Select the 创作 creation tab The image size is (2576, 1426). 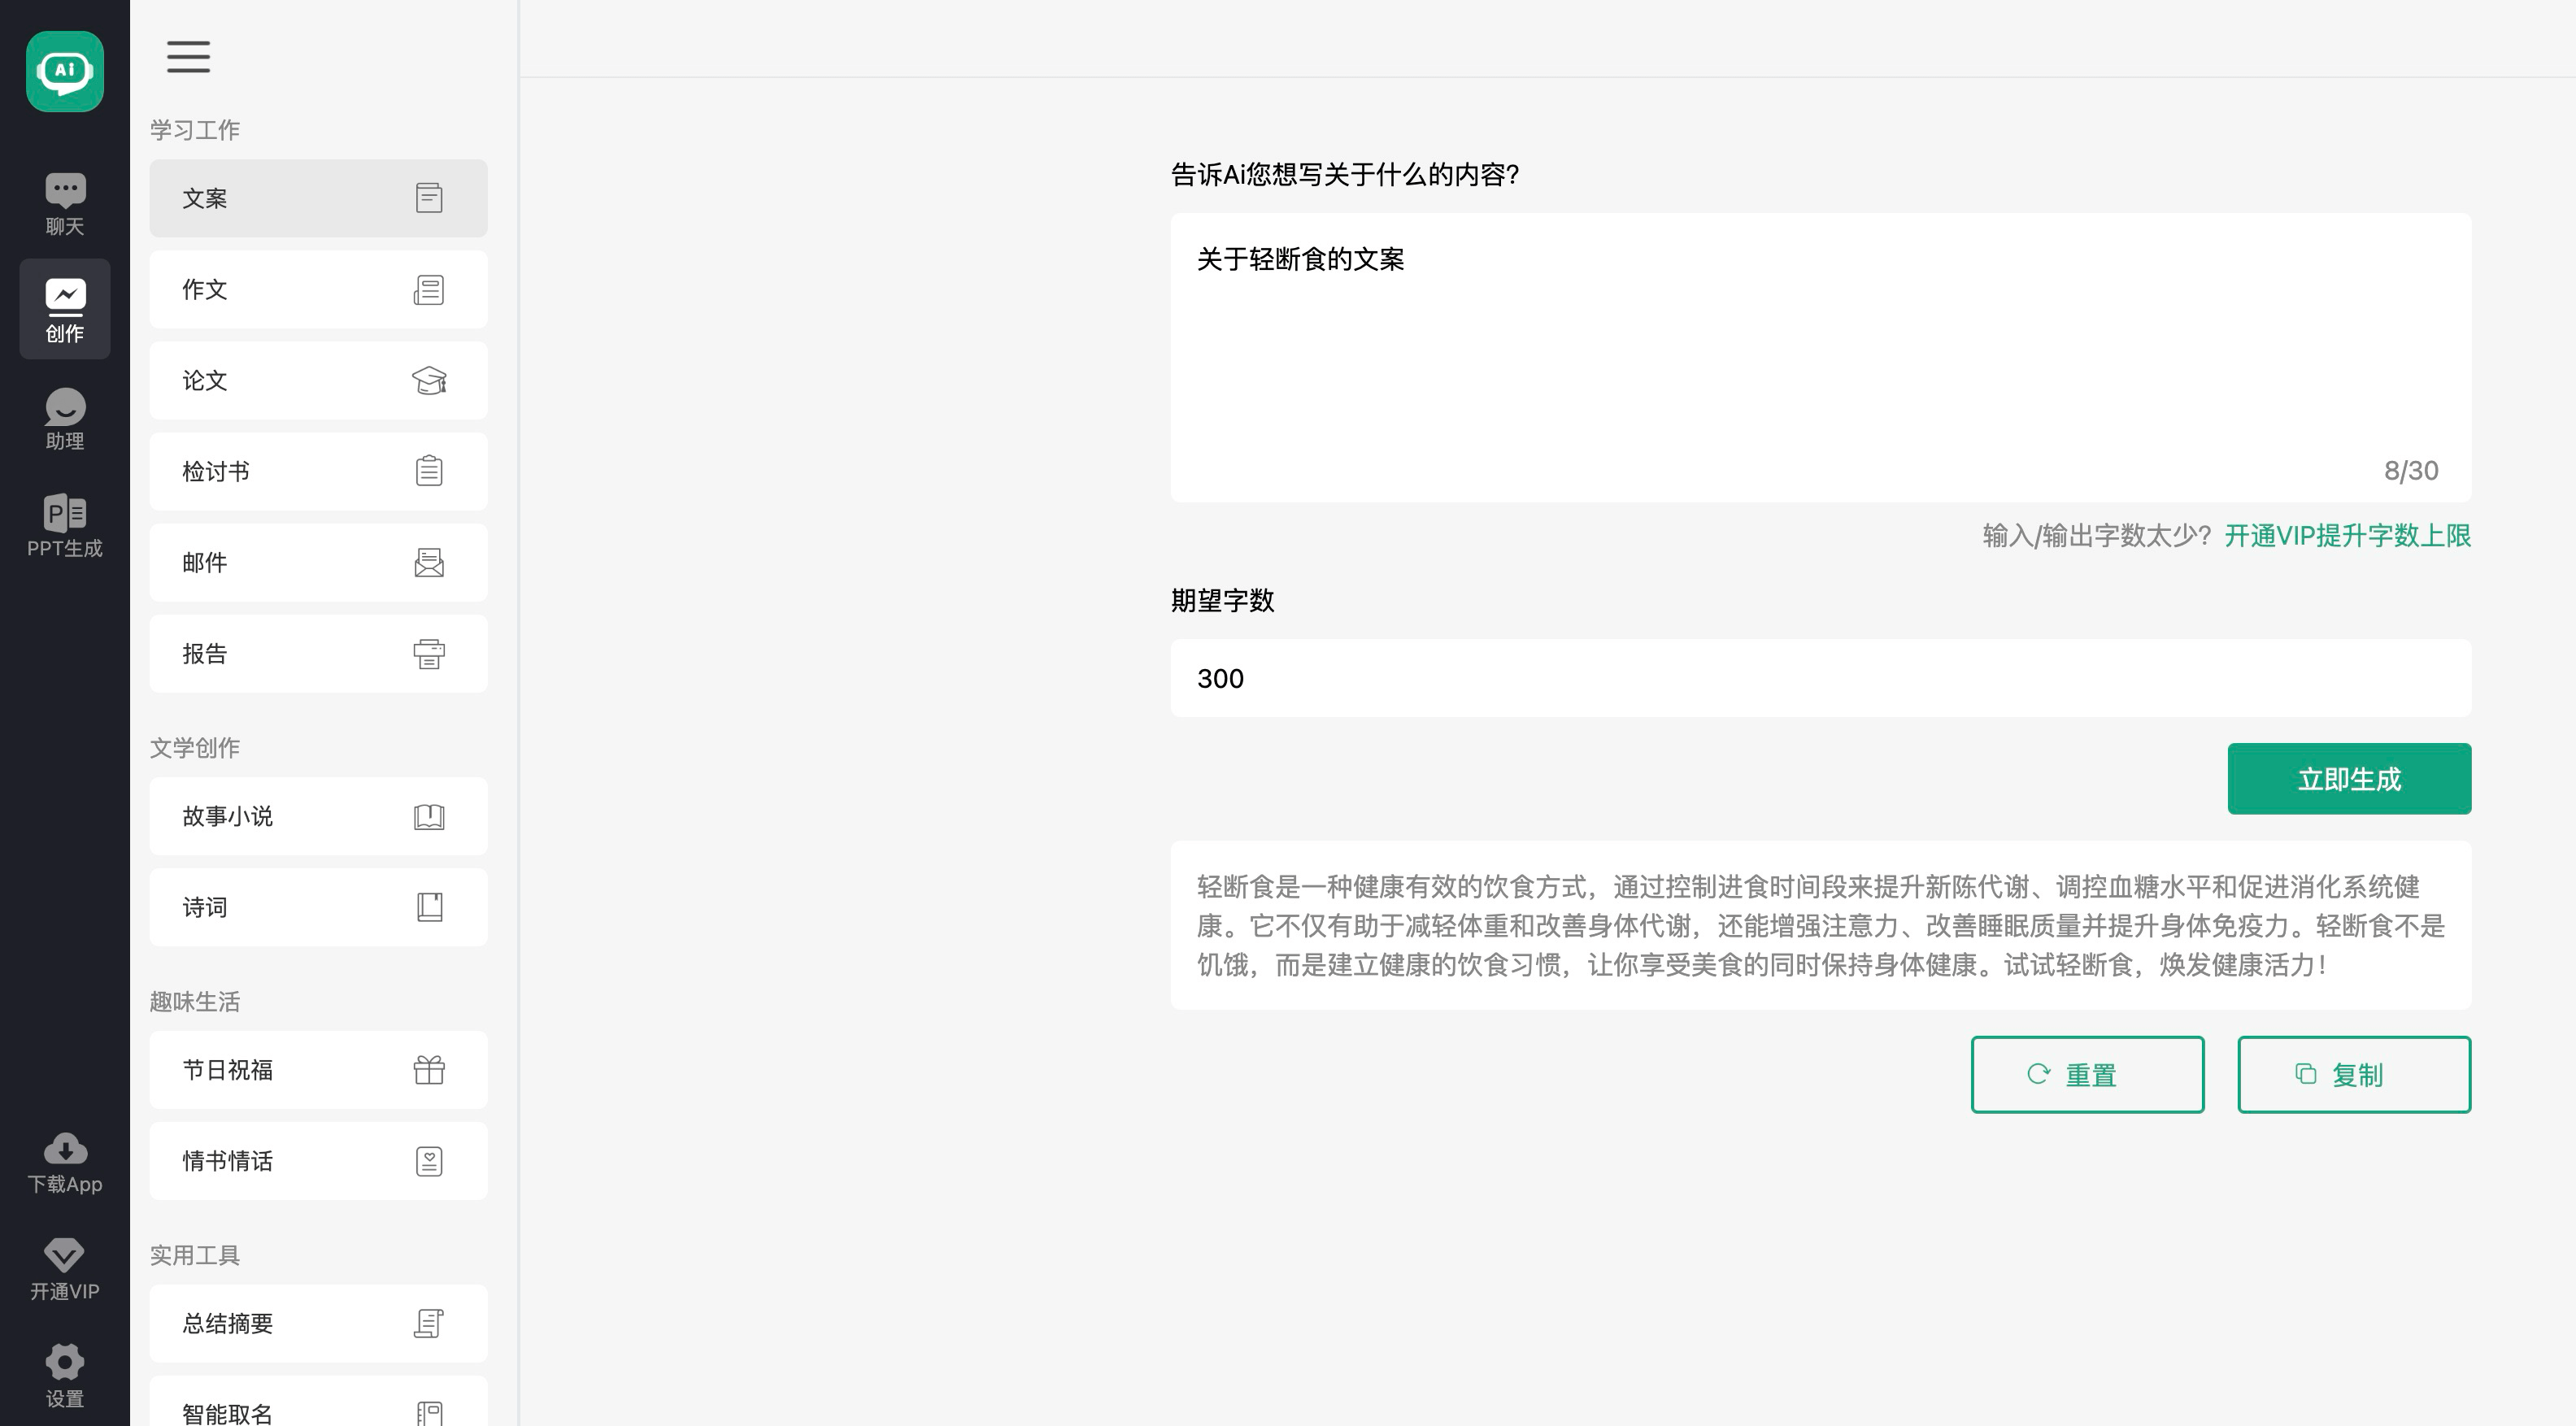coord(65,310)
